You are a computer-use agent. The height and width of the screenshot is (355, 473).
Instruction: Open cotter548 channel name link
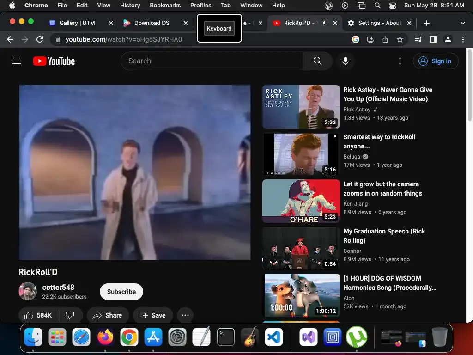[58, 287]
